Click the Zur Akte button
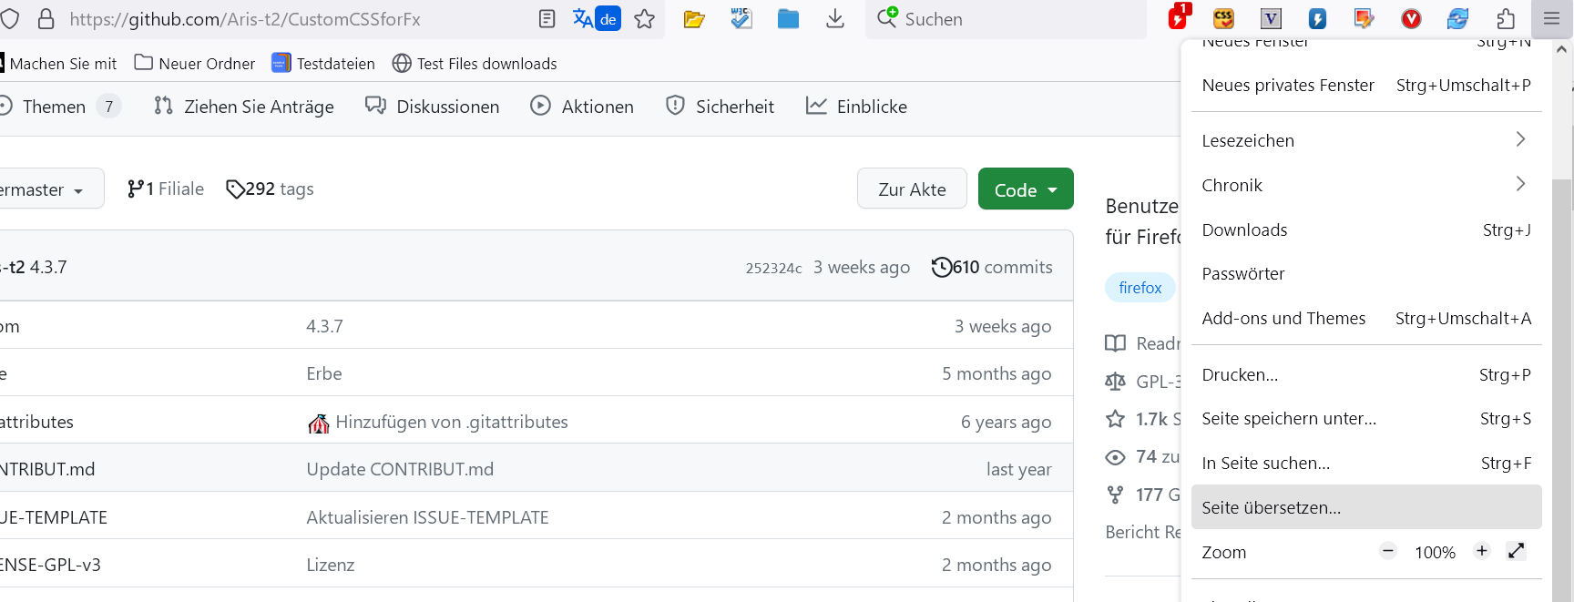This screenshot has height=602, width=1574. (x=911, y=189)
